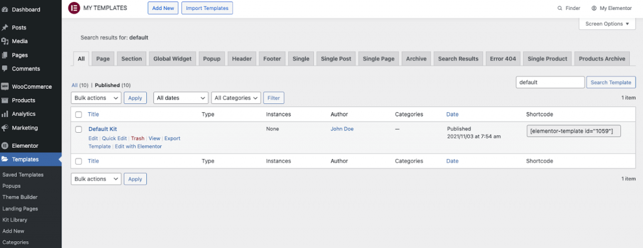Viewport: 643px width, 248px height.
Task: Switch to the Search Results tab
Action: 458,58
